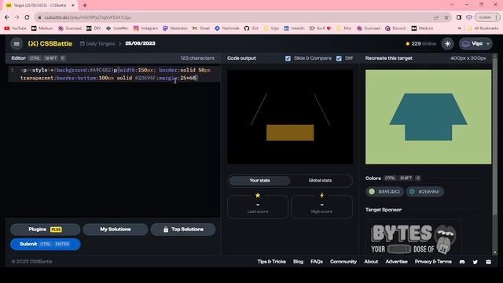This screenshot has height=283, width=503.
Task: Open the About footer link
Action: 371,262
